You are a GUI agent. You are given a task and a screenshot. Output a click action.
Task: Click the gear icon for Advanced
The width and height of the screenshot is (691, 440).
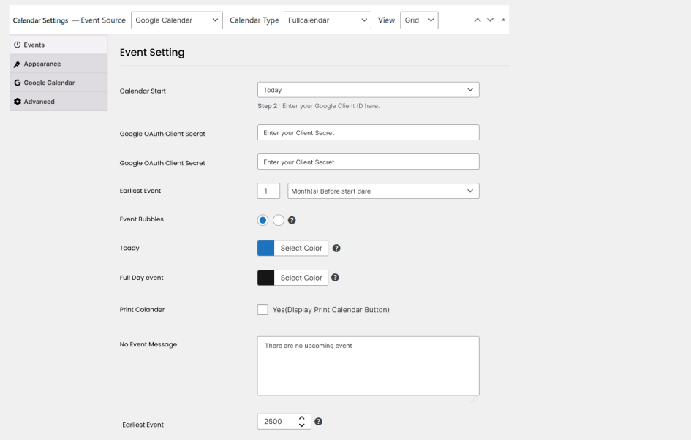pos(18,102)
